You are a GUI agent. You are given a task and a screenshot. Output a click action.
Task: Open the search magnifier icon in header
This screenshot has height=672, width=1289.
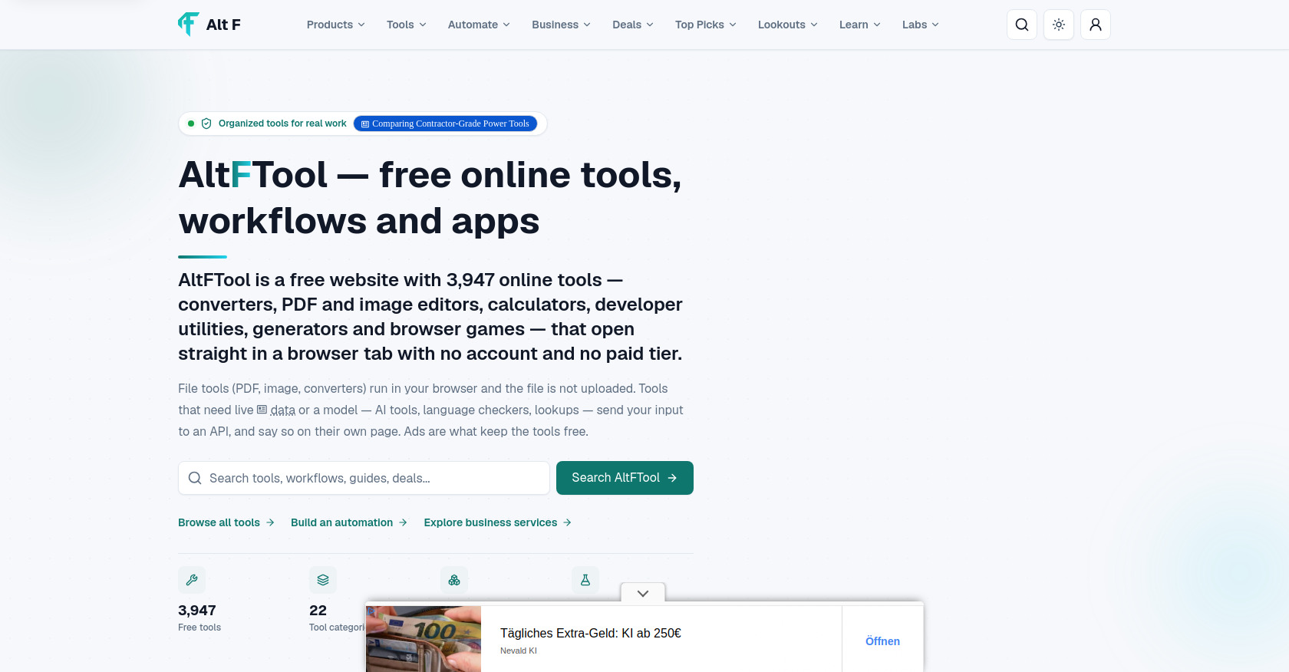(x=1022, y=25)
